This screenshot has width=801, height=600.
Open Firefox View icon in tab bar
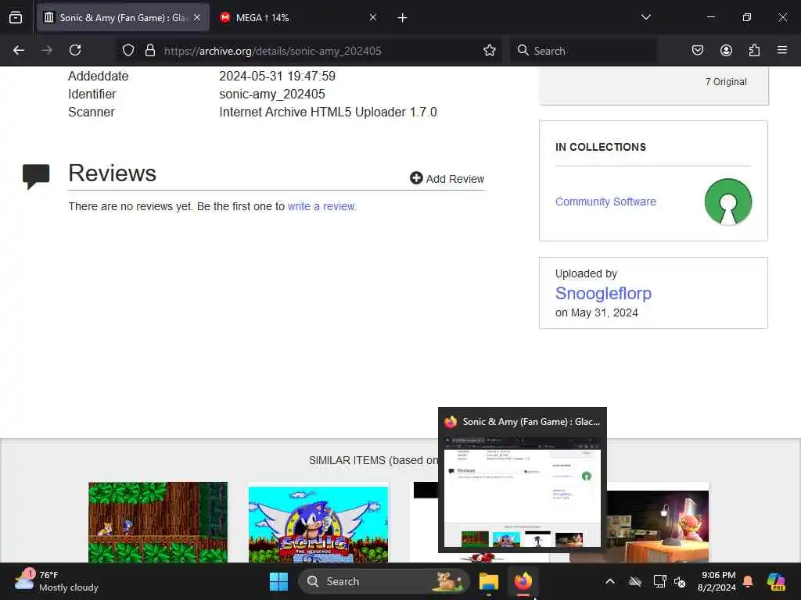click(x=16, y=17)
